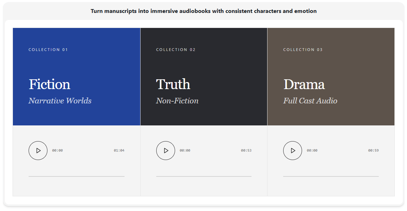Click the 00:00 elapsed time under Fiction
407x211 pixels.
coord(57,151)
